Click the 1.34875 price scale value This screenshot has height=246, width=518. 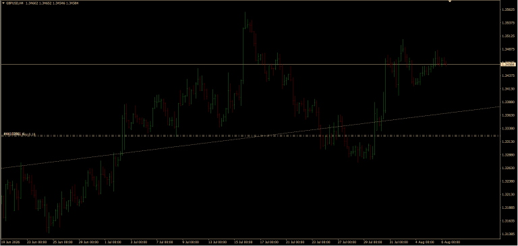click(508, 49)
